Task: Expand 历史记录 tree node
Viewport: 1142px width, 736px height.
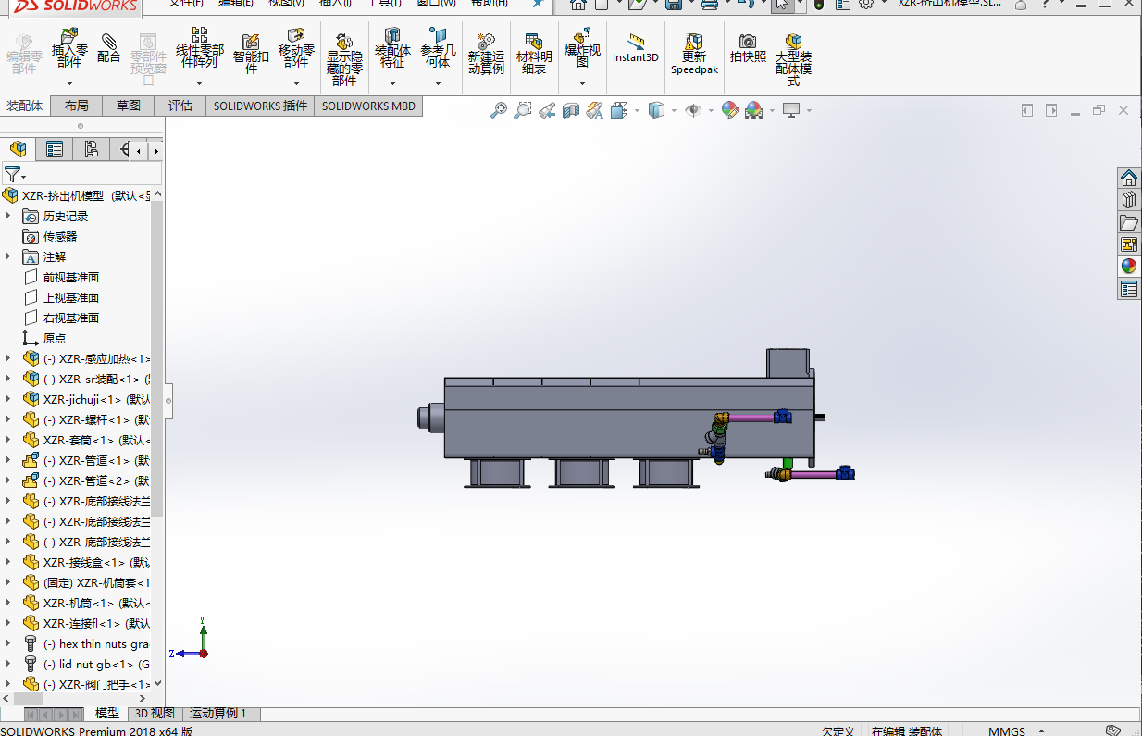Action: pyautogui.click(x=8, y=216)
